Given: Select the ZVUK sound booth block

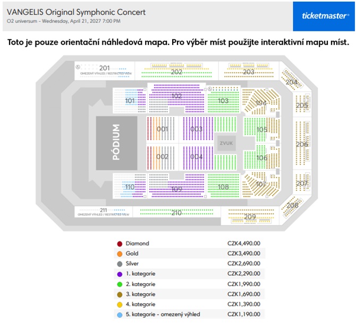Looking at the screenshot, I should click(x=226, y=143).
